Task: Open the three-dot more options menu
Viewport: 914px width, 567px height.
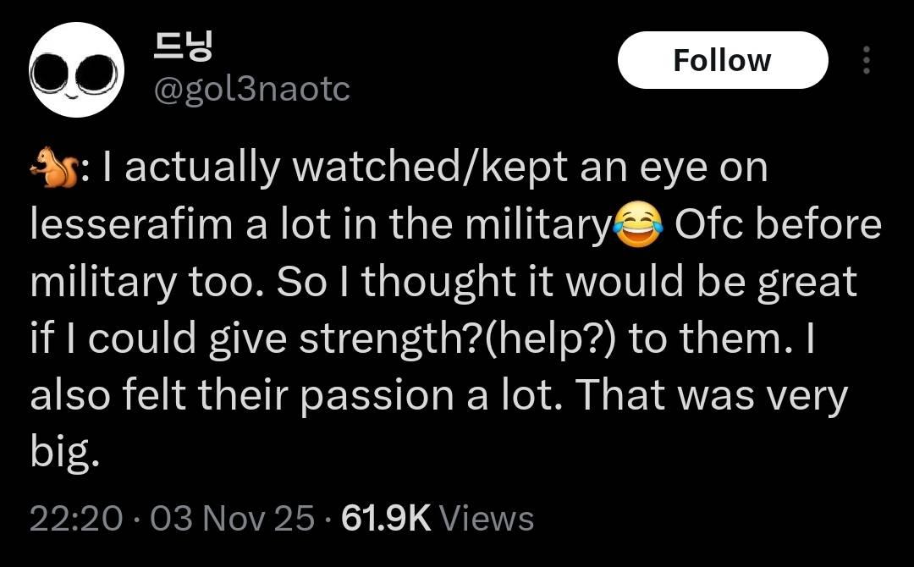Action: [x=865, y=60]
